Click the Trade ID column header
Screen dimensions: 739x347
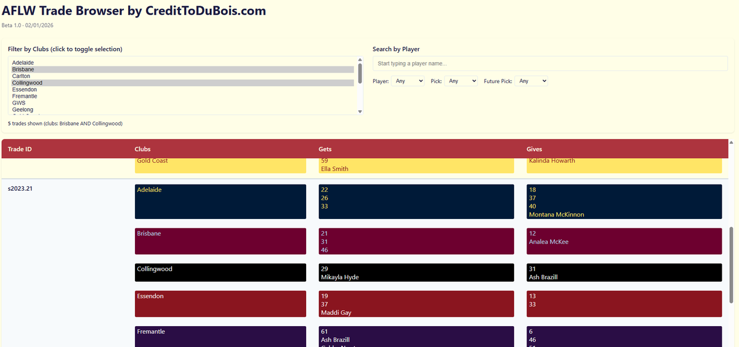coord(20,149)
